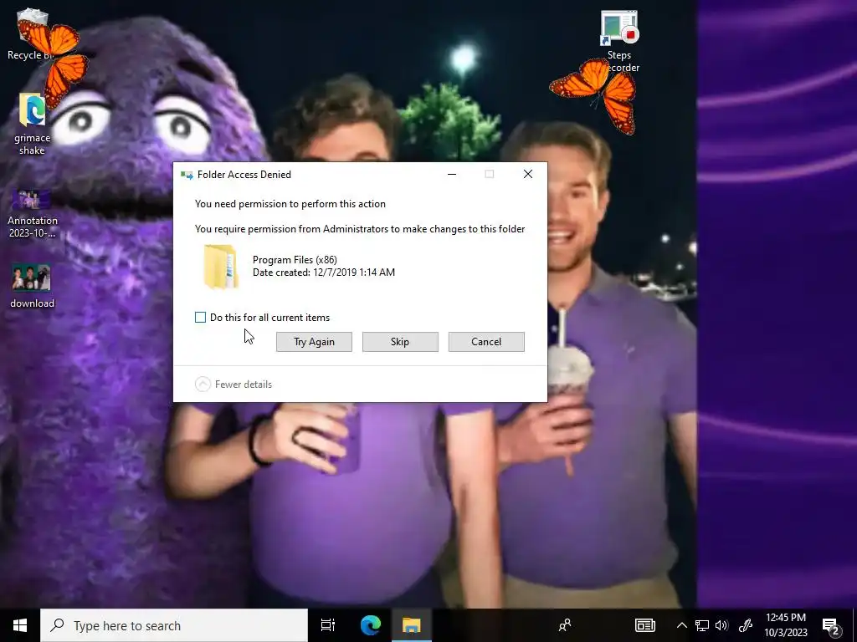Click the Skip button

click(400, 342)
